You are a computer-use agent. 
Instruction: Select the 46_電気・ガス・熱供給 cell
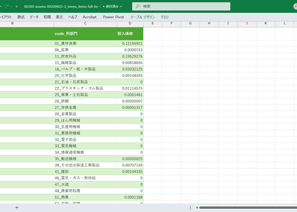(85, 178)
